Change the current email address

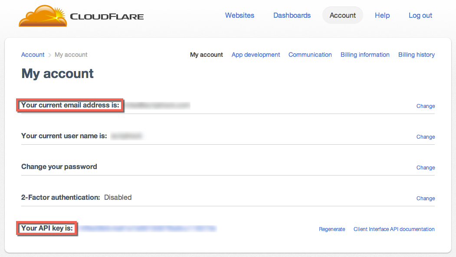pyautogui.click(x=426, y=106)
